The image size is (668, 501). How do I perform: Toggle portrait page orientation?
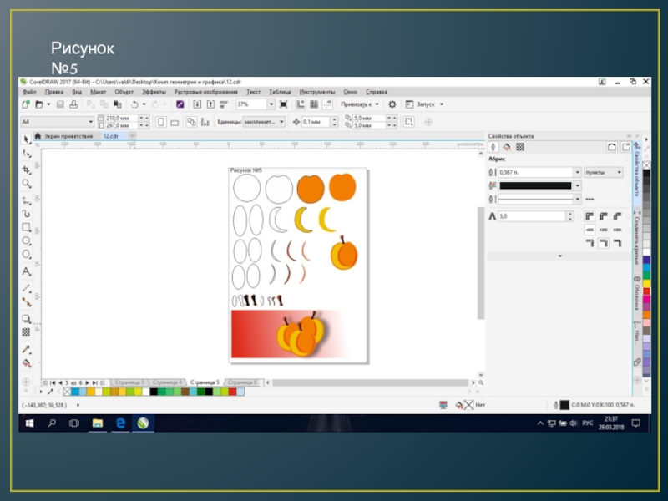point(161,122)
